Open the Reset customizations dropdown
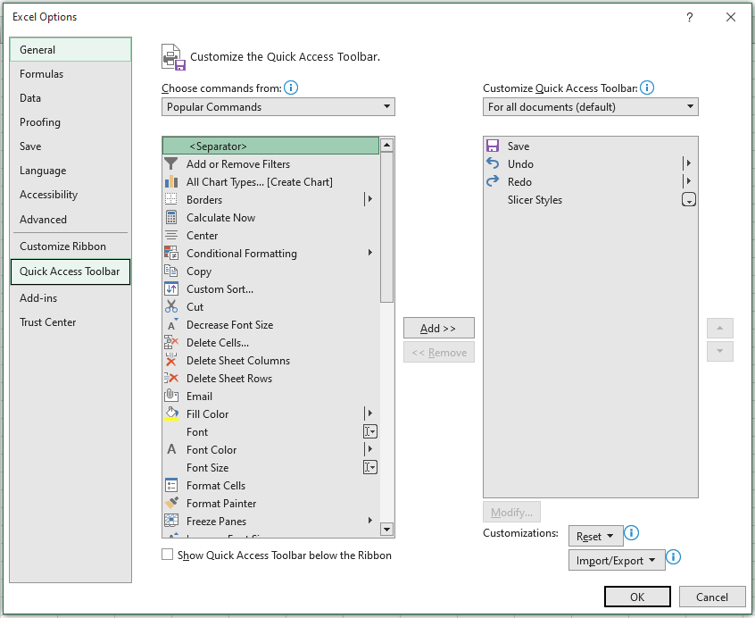This screenshot has width=755, height=618. pos(595,536)
